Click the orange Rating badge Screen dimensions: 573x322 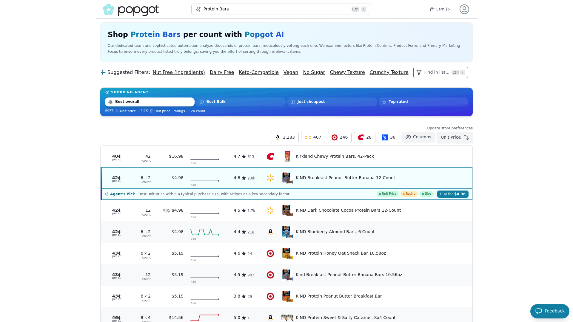pyautogui.click(x=409, y=194)
